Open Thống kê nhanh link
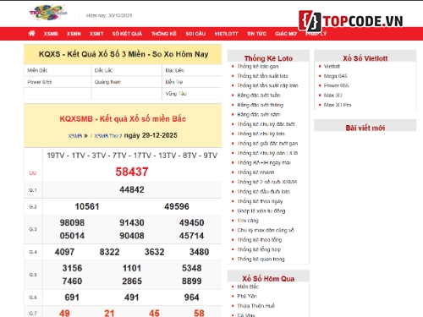 tap(255, 172)
